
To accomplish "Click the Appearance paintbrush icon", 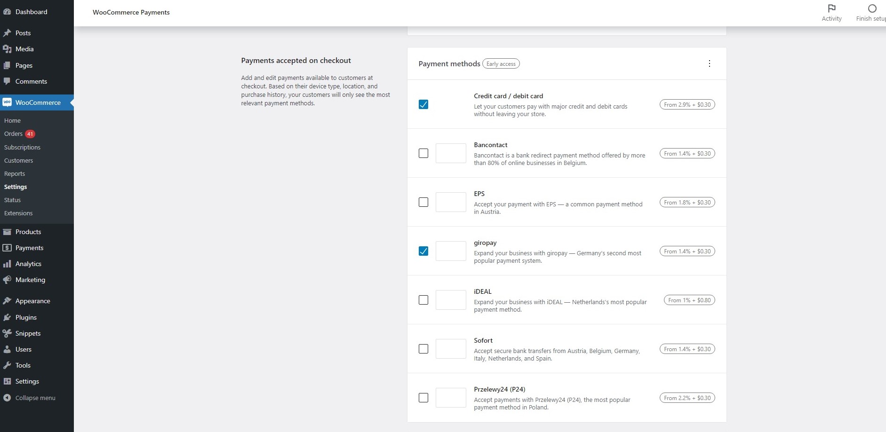I will pos(7,301).
